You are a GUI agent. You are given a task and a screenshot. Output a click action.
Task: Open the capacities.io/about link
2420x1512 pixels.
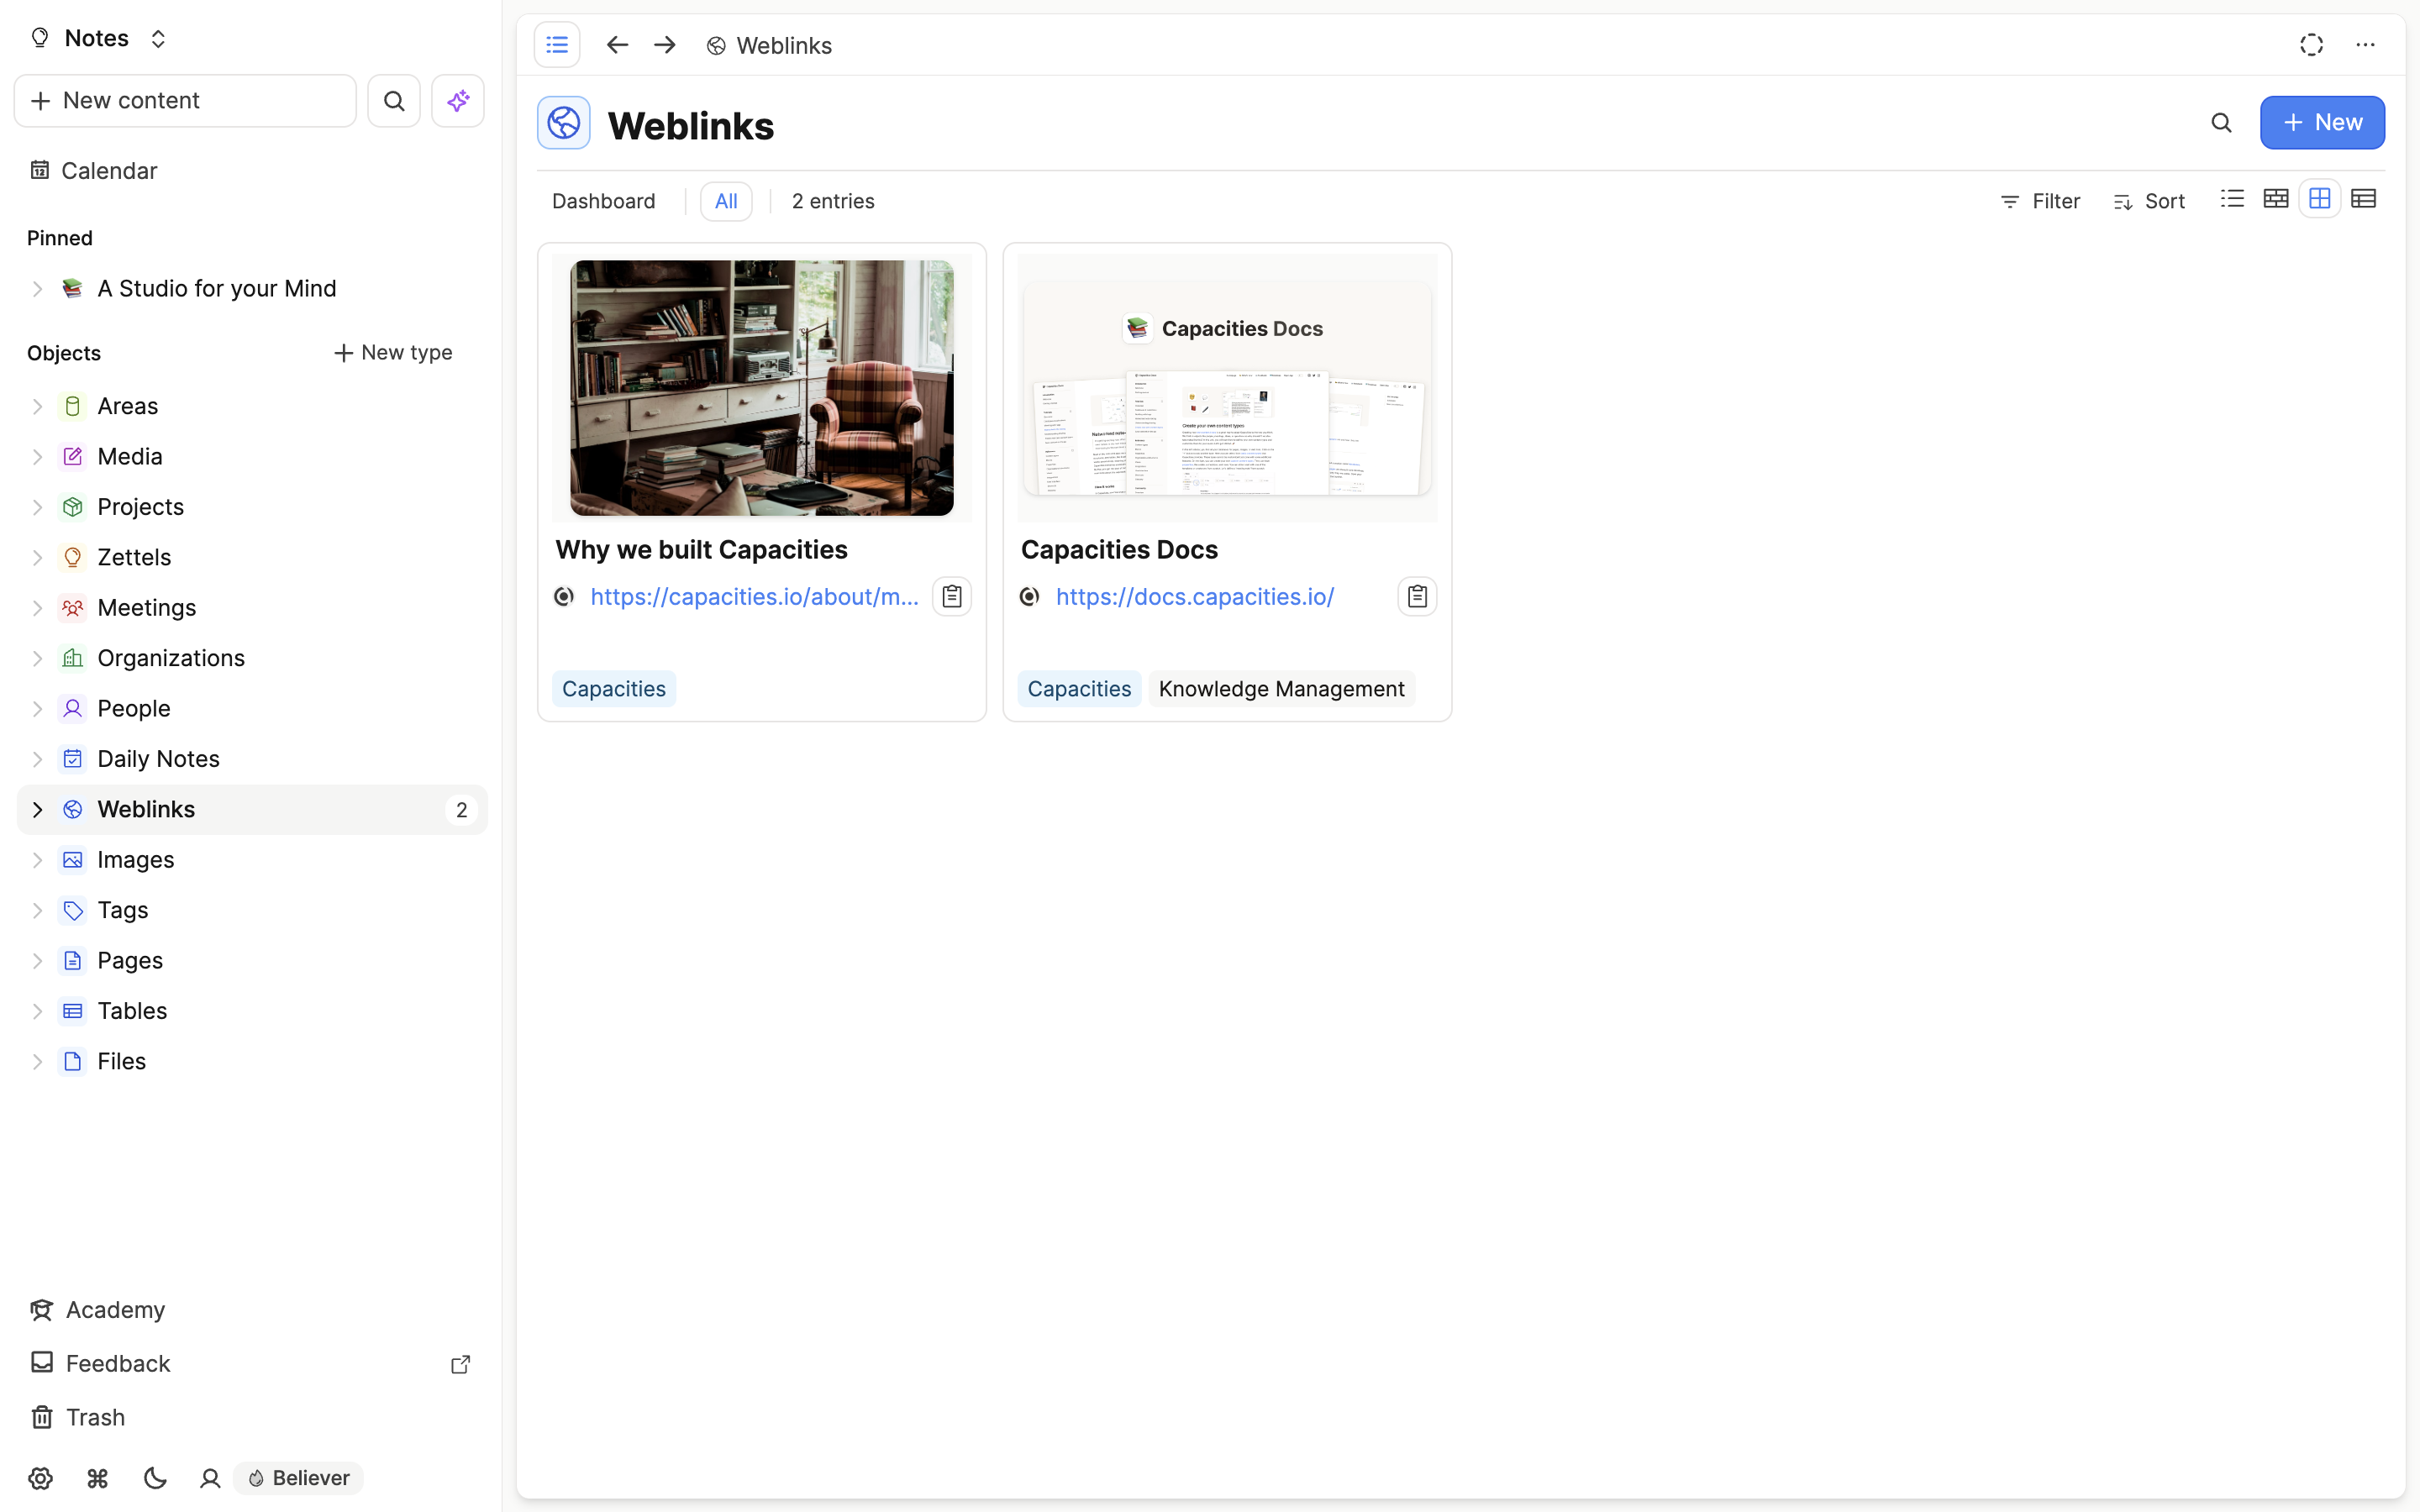[754, 597]
